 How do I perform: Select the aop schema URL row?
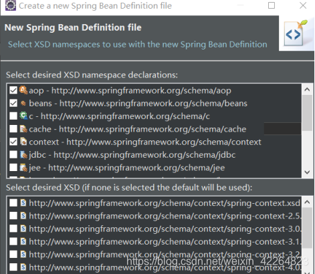(x=130, y=90)
